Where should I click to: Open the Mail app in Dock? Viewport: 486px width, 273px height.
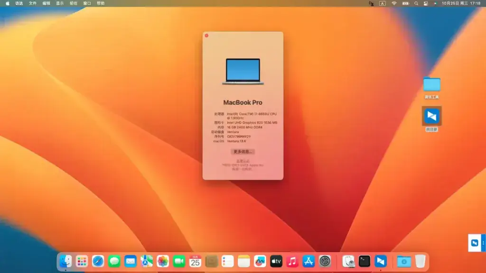130,262
